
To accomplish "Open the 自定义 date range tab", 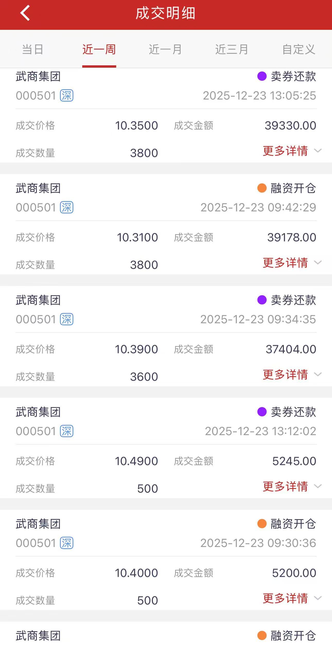I will [x=299, y=49].
